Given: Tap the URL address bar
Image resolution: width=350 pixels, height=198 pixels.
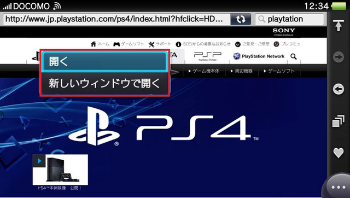Looking at the screenshot, I should (x=116, y=19).
